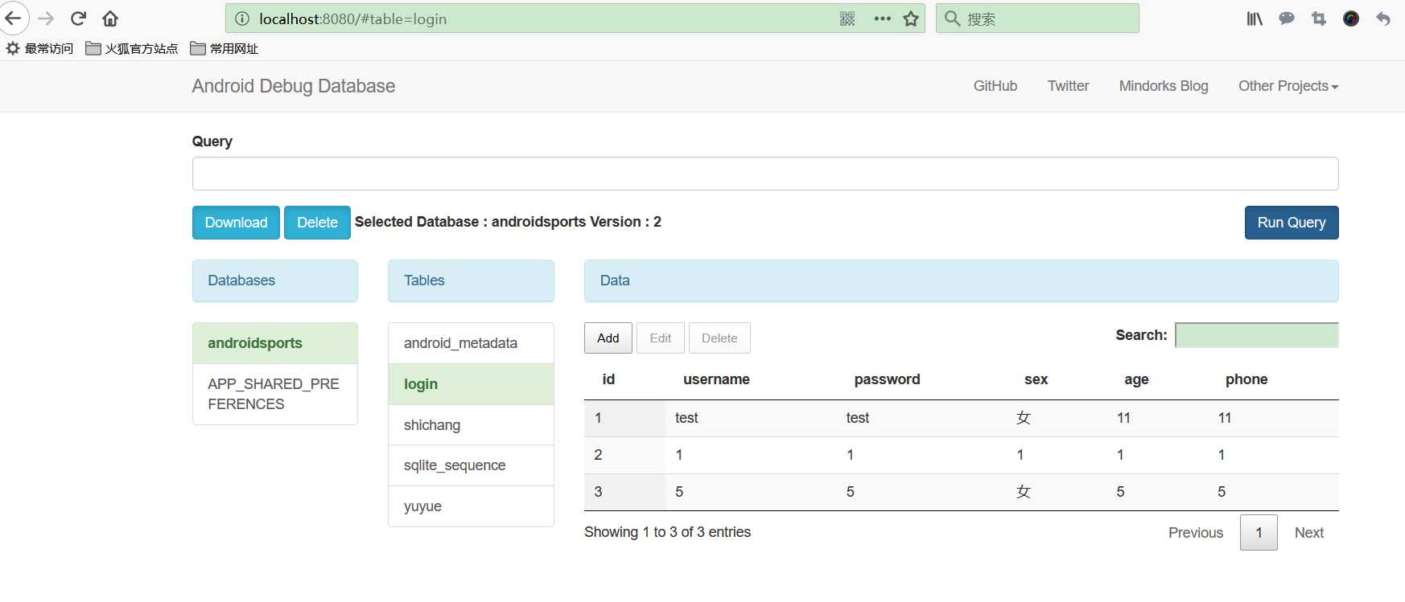
Task: Click pagination page 1 button
Action: (1259, 533)
